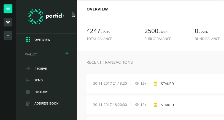
Task: Switch to the M wallet
Action: (x=8, y=9)
